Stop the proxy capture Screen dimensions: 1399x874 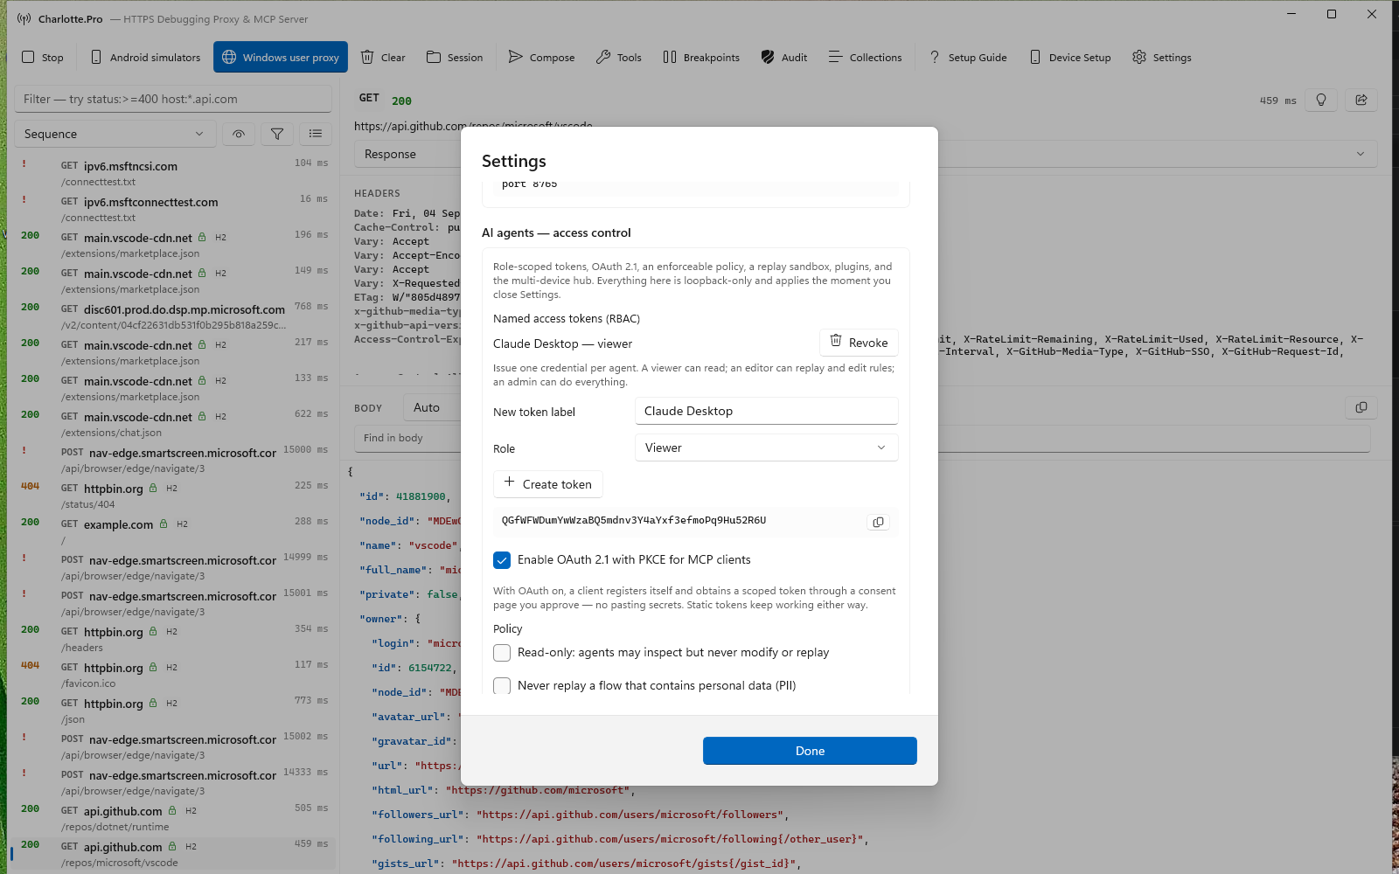(43, 57)
